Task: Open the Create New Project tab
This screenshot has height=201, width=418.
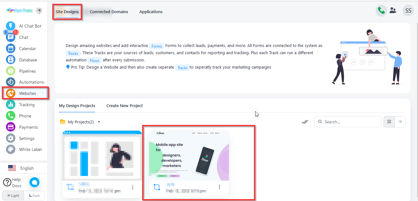Action: (x=124, y=106)
